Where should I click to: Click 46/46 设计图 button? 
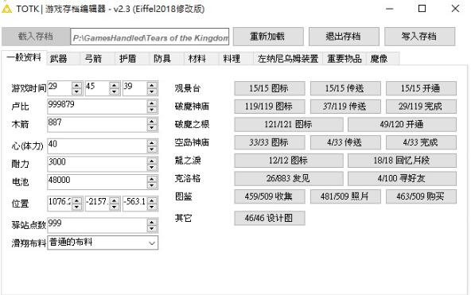pos(270,218)
